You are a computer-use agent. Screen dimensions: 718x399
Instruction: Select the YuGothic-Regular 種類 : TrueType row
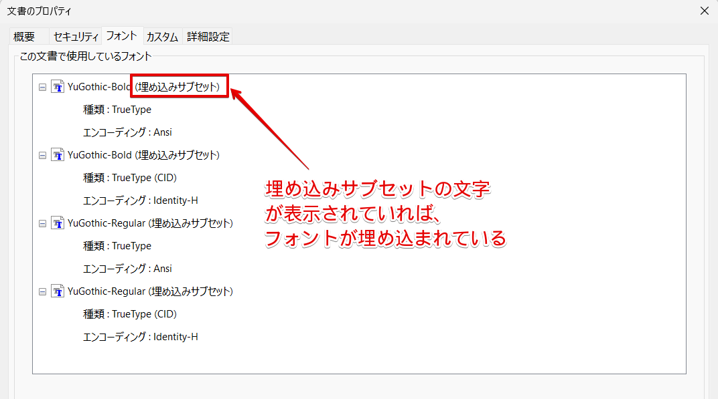click(x=117, y=246)
